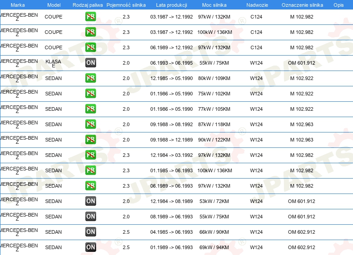The image size is (353, 255).
Task: Click the 09.1988 -> 08.1992 production years cell
Action: (x=172, y=124)
